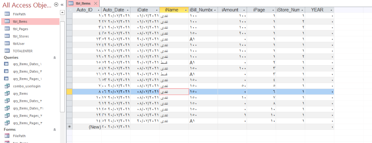The height and width of the screenshot is (143, 372).
Task: Open qry_Items_Dates_٣١ query icon
Action: click(7, 108)
